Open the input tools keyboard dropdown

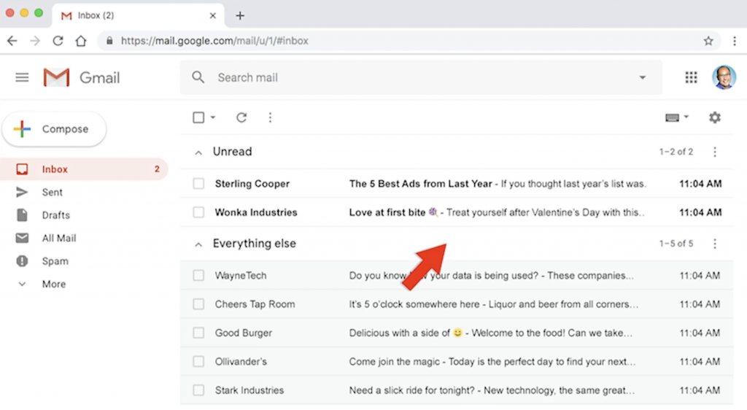(x=677, y=117)
